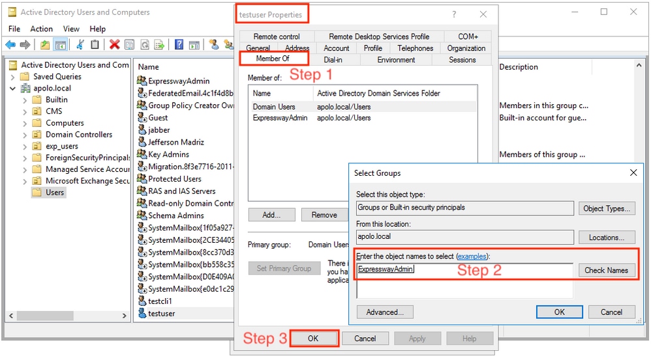Expand the Builtin tree node
The image size is (651, 358).
click(25, 100)
